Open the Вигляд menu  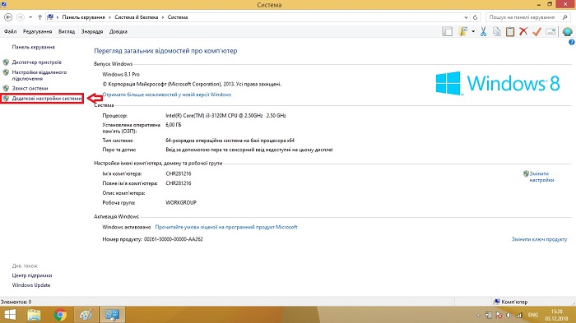click(x=67, y=31)
